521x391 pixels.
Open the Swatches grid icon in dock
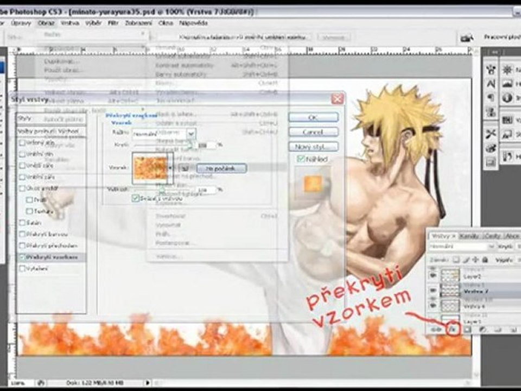tap(507, 119)
